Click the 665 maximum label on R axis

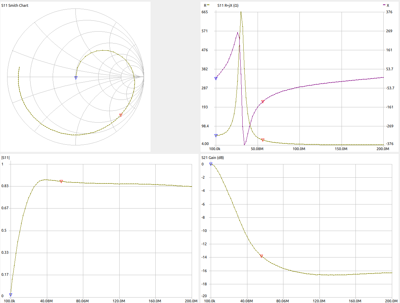(205, 12)
